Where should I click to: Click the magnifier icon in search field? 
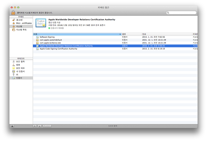tap(168, 13)
